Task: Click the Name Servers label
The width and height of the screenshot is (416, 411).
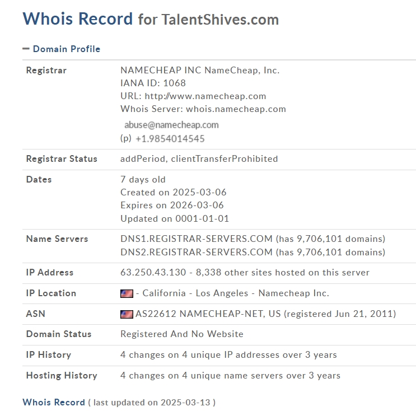Action: coord(57,239)
